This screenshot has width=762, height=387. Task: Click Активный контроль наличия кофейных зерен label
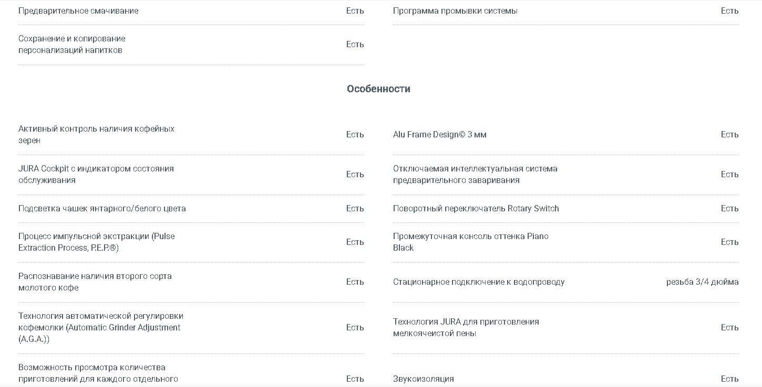pyautogui.click(x=96, y=134)
